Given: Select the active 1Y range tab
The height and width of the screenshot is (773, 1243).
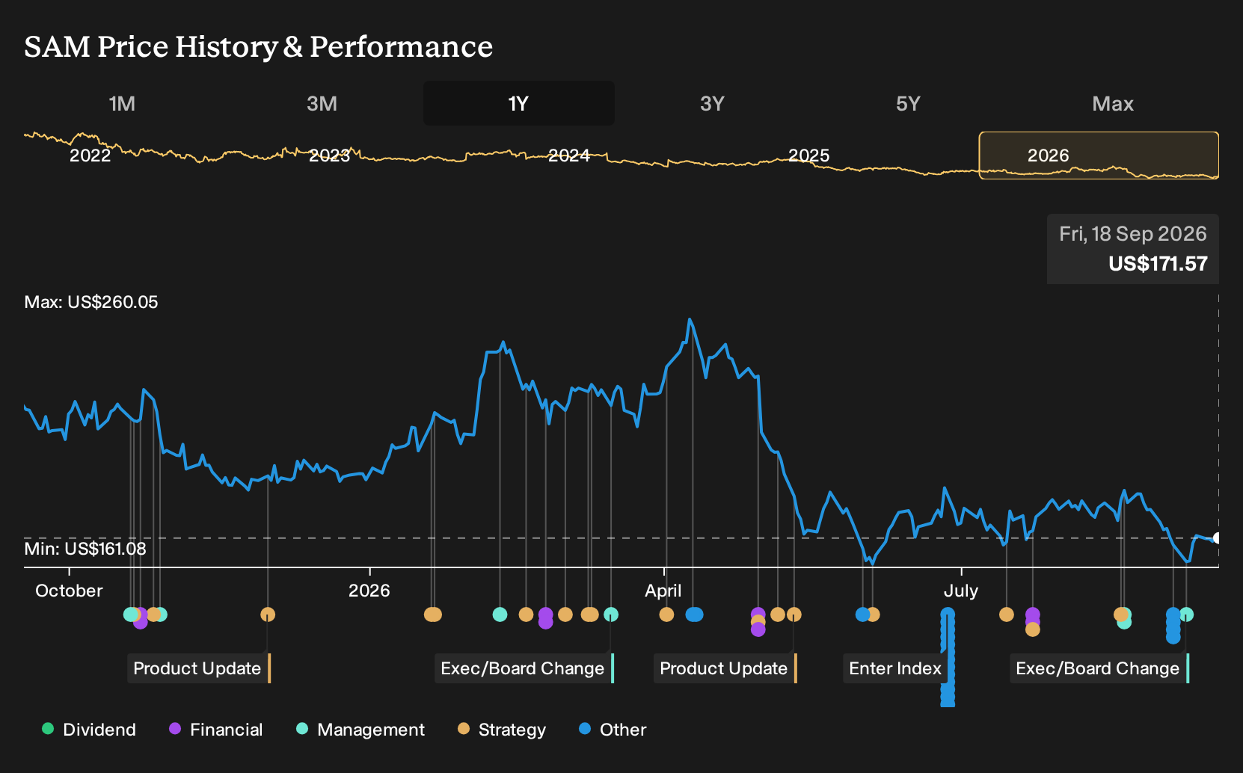Looking at the screenshot, I should [519, 103].
